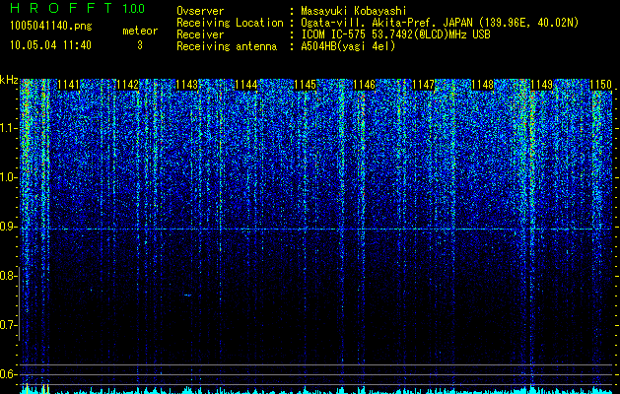This screenshot has width=620, height=394.
Task: Click the meteor label
Action: click(x=140, y=31)
